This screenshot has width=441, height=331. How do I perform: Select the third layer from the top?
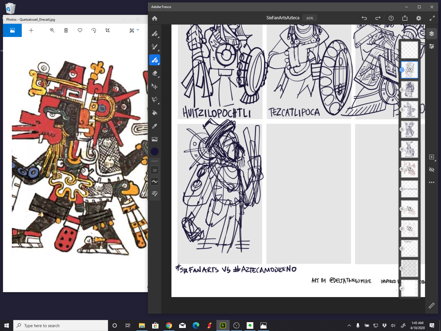[x=409, y=90]
